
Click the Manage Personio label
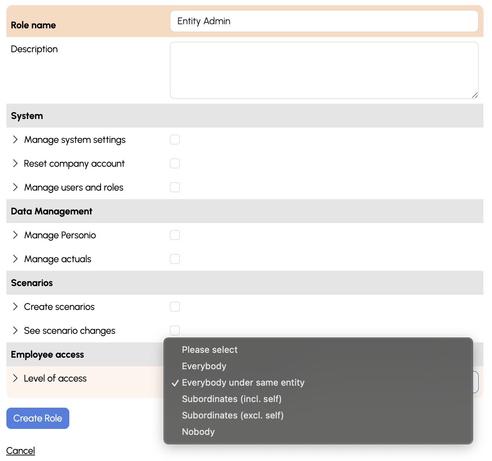coord(60,235)
